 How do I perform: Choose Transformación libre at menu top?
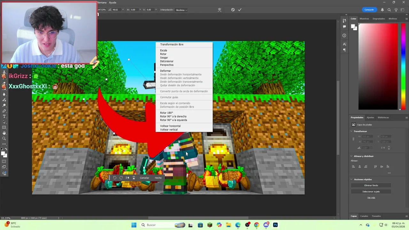[172, 45]
